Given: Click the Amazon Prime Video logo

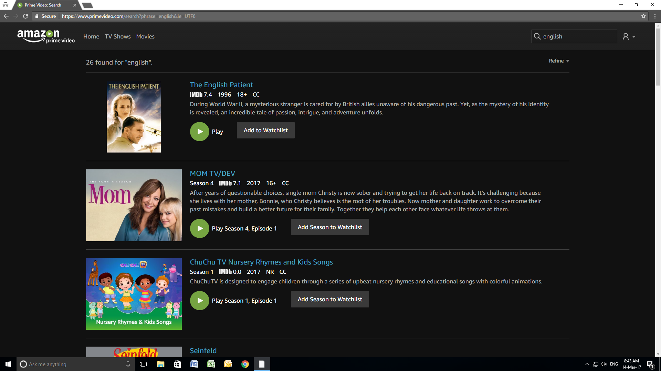Looking at the screenshot, I should point(46,36).
